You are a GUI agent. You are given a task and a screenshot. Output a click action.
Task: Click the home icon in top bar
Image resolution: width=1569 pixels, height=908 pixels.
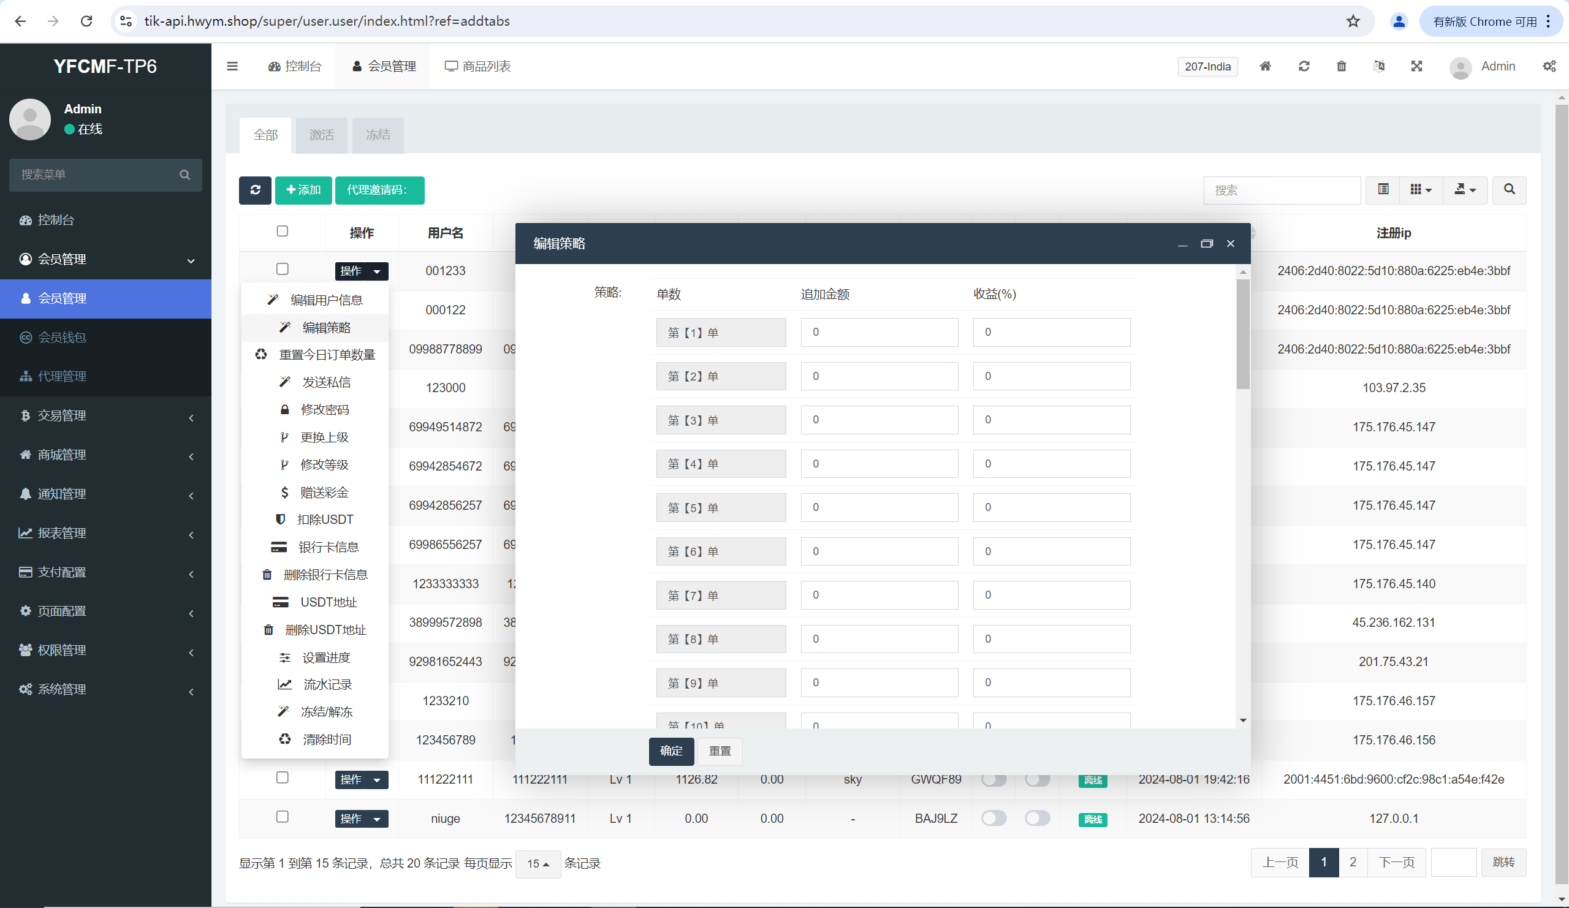(1265, 67)
